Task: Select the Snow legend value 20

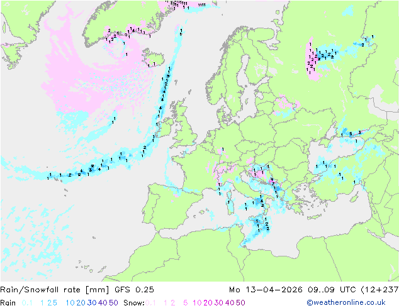Action: 208,303
